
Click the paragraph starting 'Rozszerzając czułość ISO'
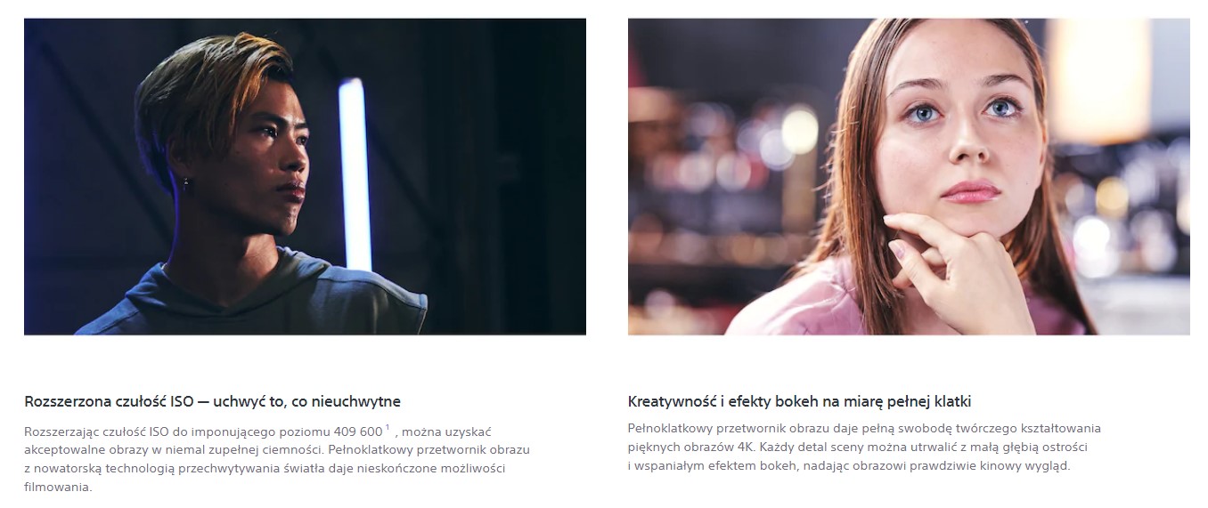277,459
